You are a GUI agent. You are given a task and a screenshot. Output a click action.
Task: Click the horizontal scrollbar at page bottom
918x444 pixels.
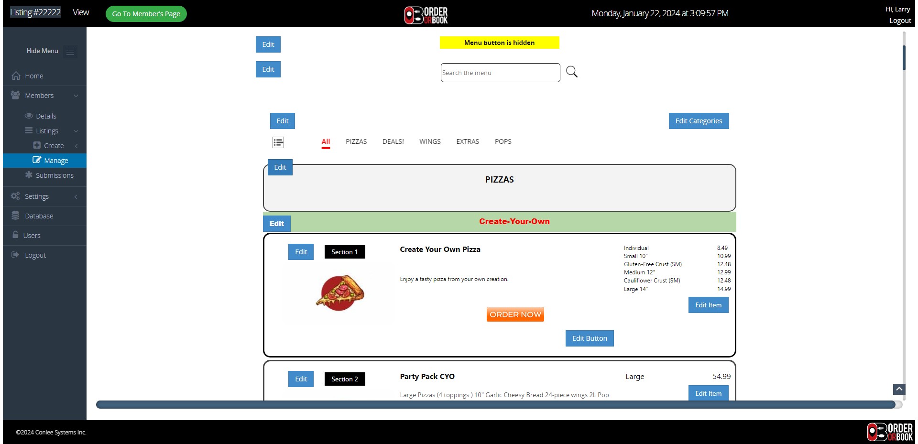click(495, 405)
